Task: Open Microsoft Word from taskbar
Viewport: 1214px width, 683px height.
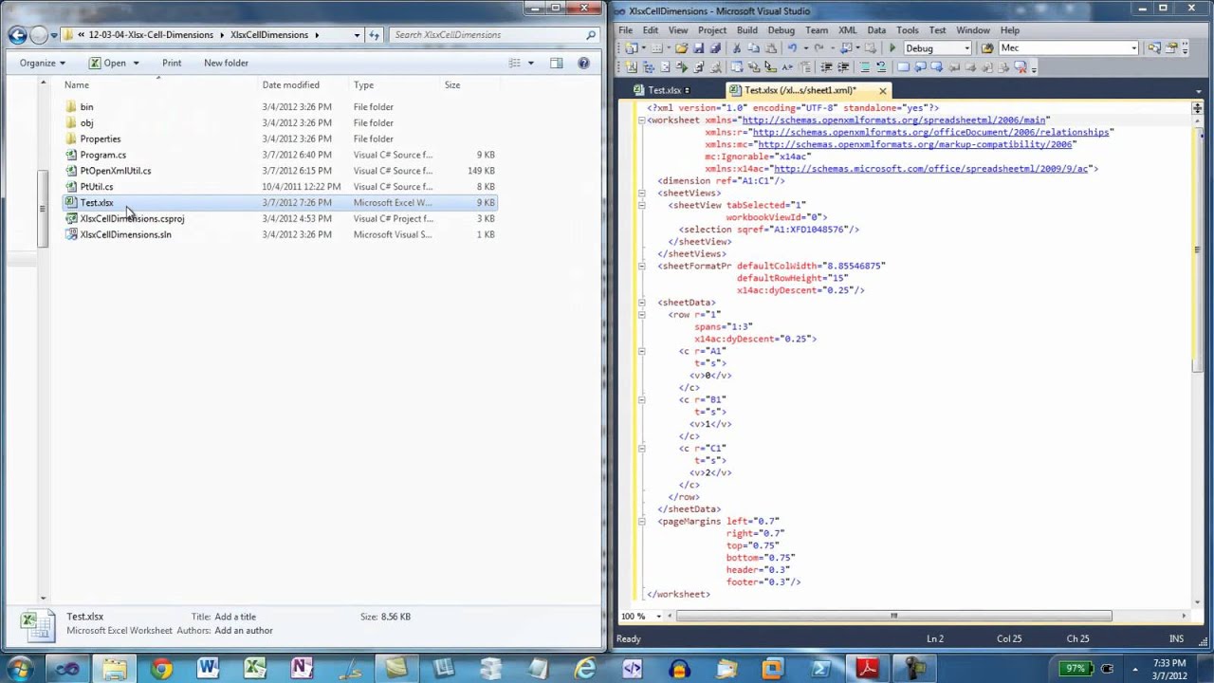Action: (x=208, y=669)
